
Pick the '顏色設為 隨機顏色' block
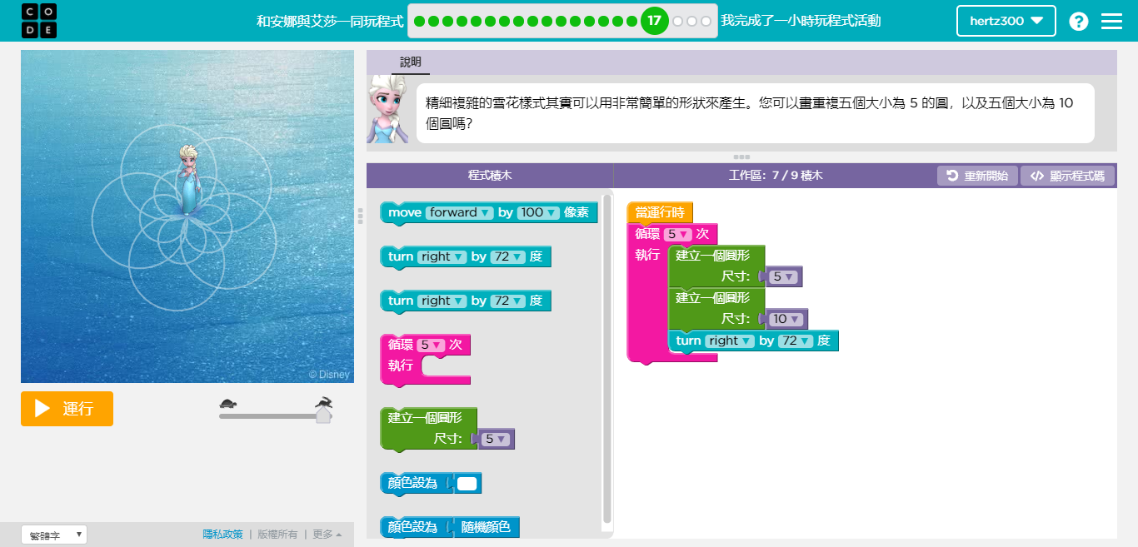click(449, 527)
